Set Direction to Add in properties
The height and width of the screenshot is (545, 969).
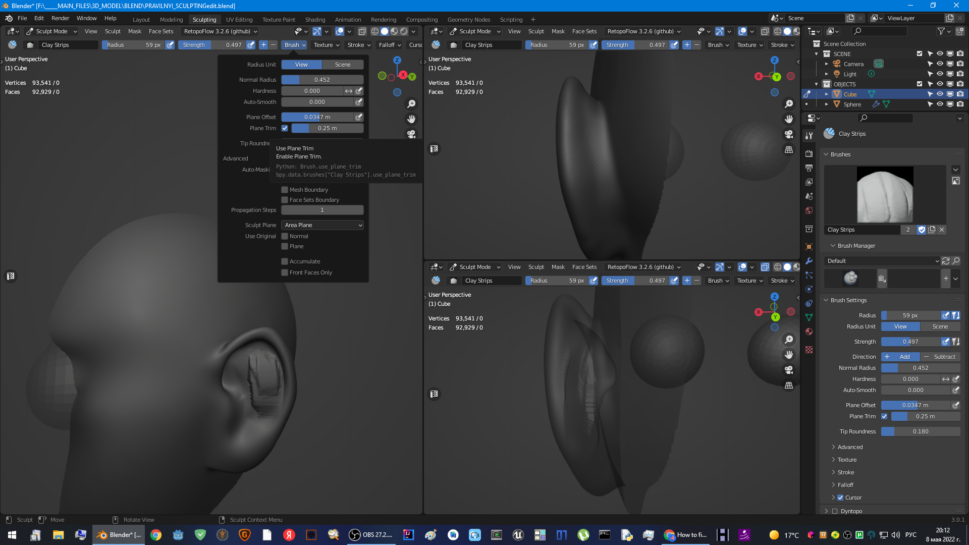(900, 357)
